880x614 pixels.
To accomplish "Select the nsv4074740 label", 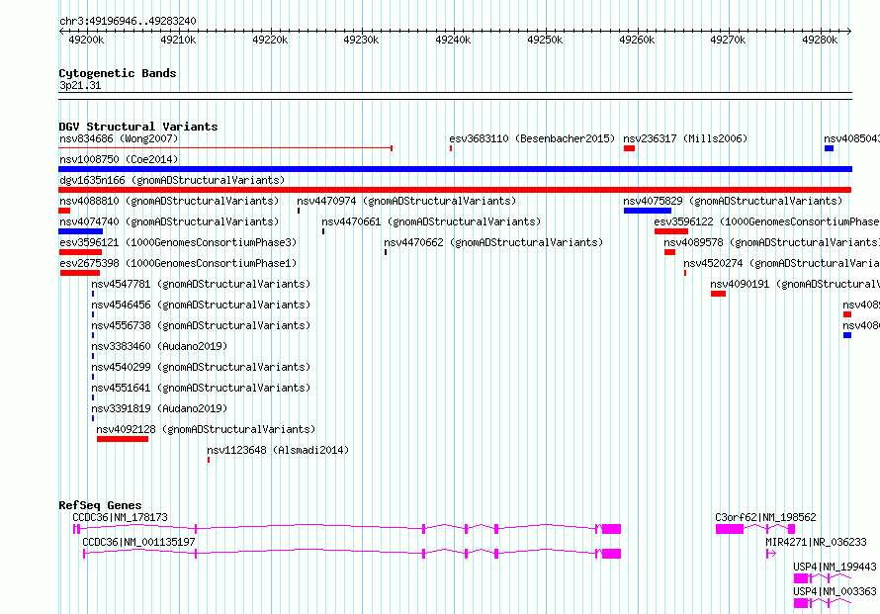I will point(169,221).
